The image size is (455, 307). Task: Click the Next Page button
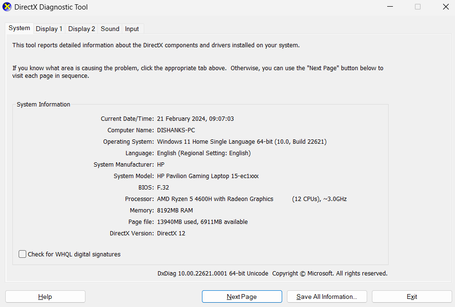click(x=242, y=296)
